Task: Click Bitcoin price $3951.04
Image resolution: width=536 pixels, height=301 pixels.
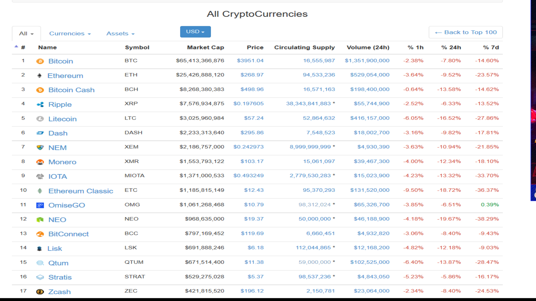Action: tap(250, 61)
